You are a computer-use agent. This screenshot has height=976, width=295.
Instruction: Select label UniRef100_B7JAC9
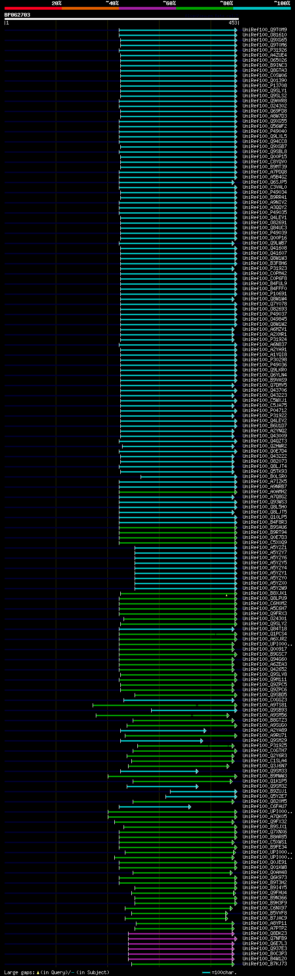coord(265,918)
